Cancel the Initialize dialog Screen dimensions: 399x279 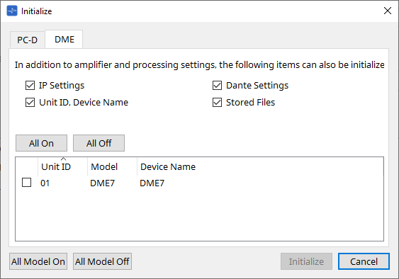click(364, 261)
